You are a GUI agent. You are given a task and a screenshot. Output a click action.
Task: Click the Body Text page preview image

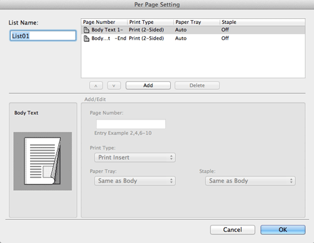click(43, 161)
